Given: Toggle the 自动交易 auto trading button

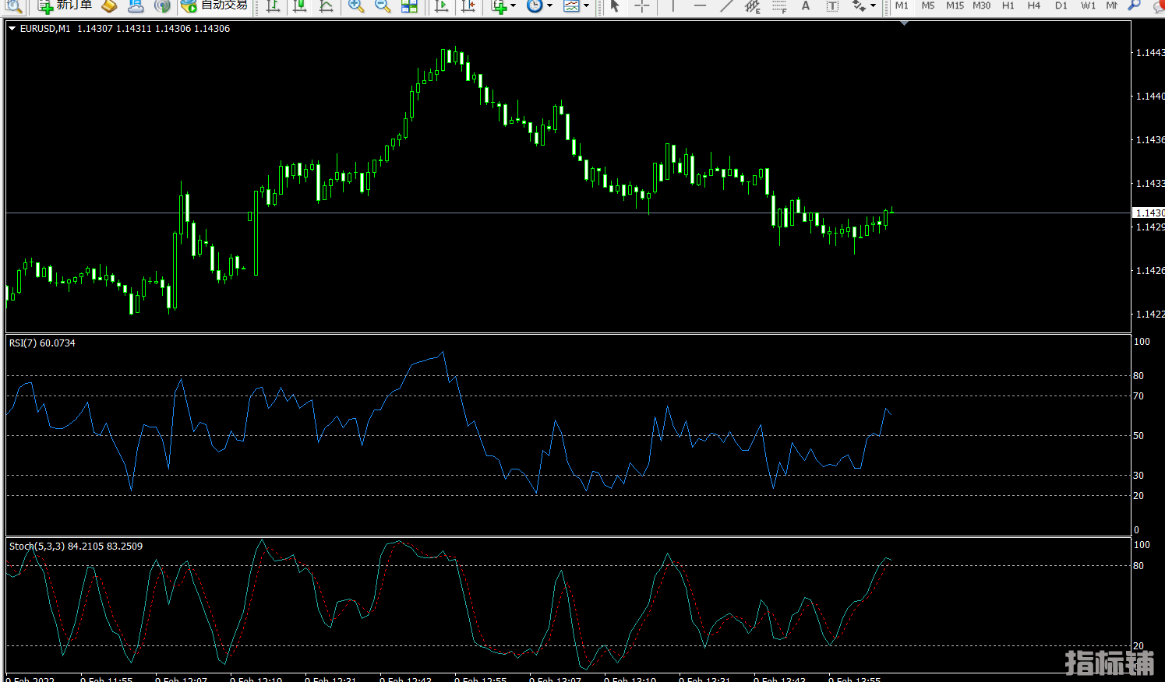Looking at the screenshot, I should pos(214,6).
